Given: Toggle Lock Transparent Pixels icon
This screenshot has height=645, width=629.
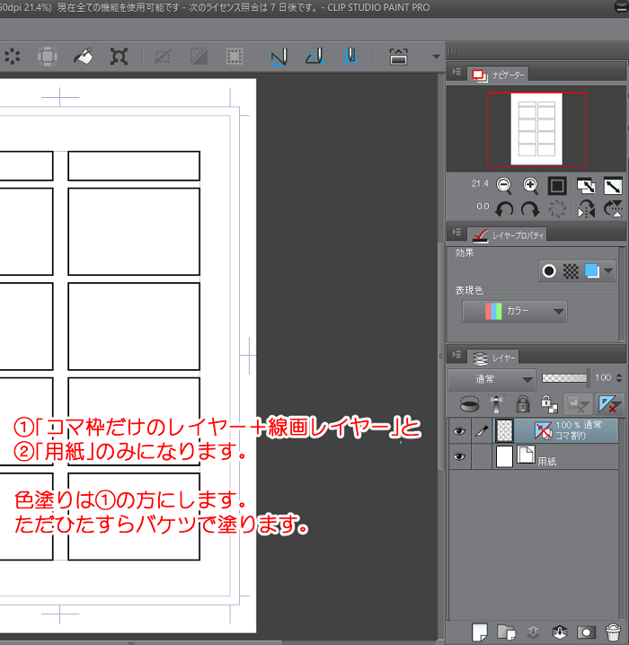Looking at the screenshot, I should [549, 404].
